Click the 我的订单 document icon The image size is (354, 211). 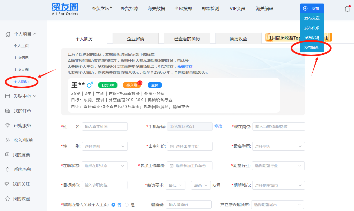click(8, 111)
